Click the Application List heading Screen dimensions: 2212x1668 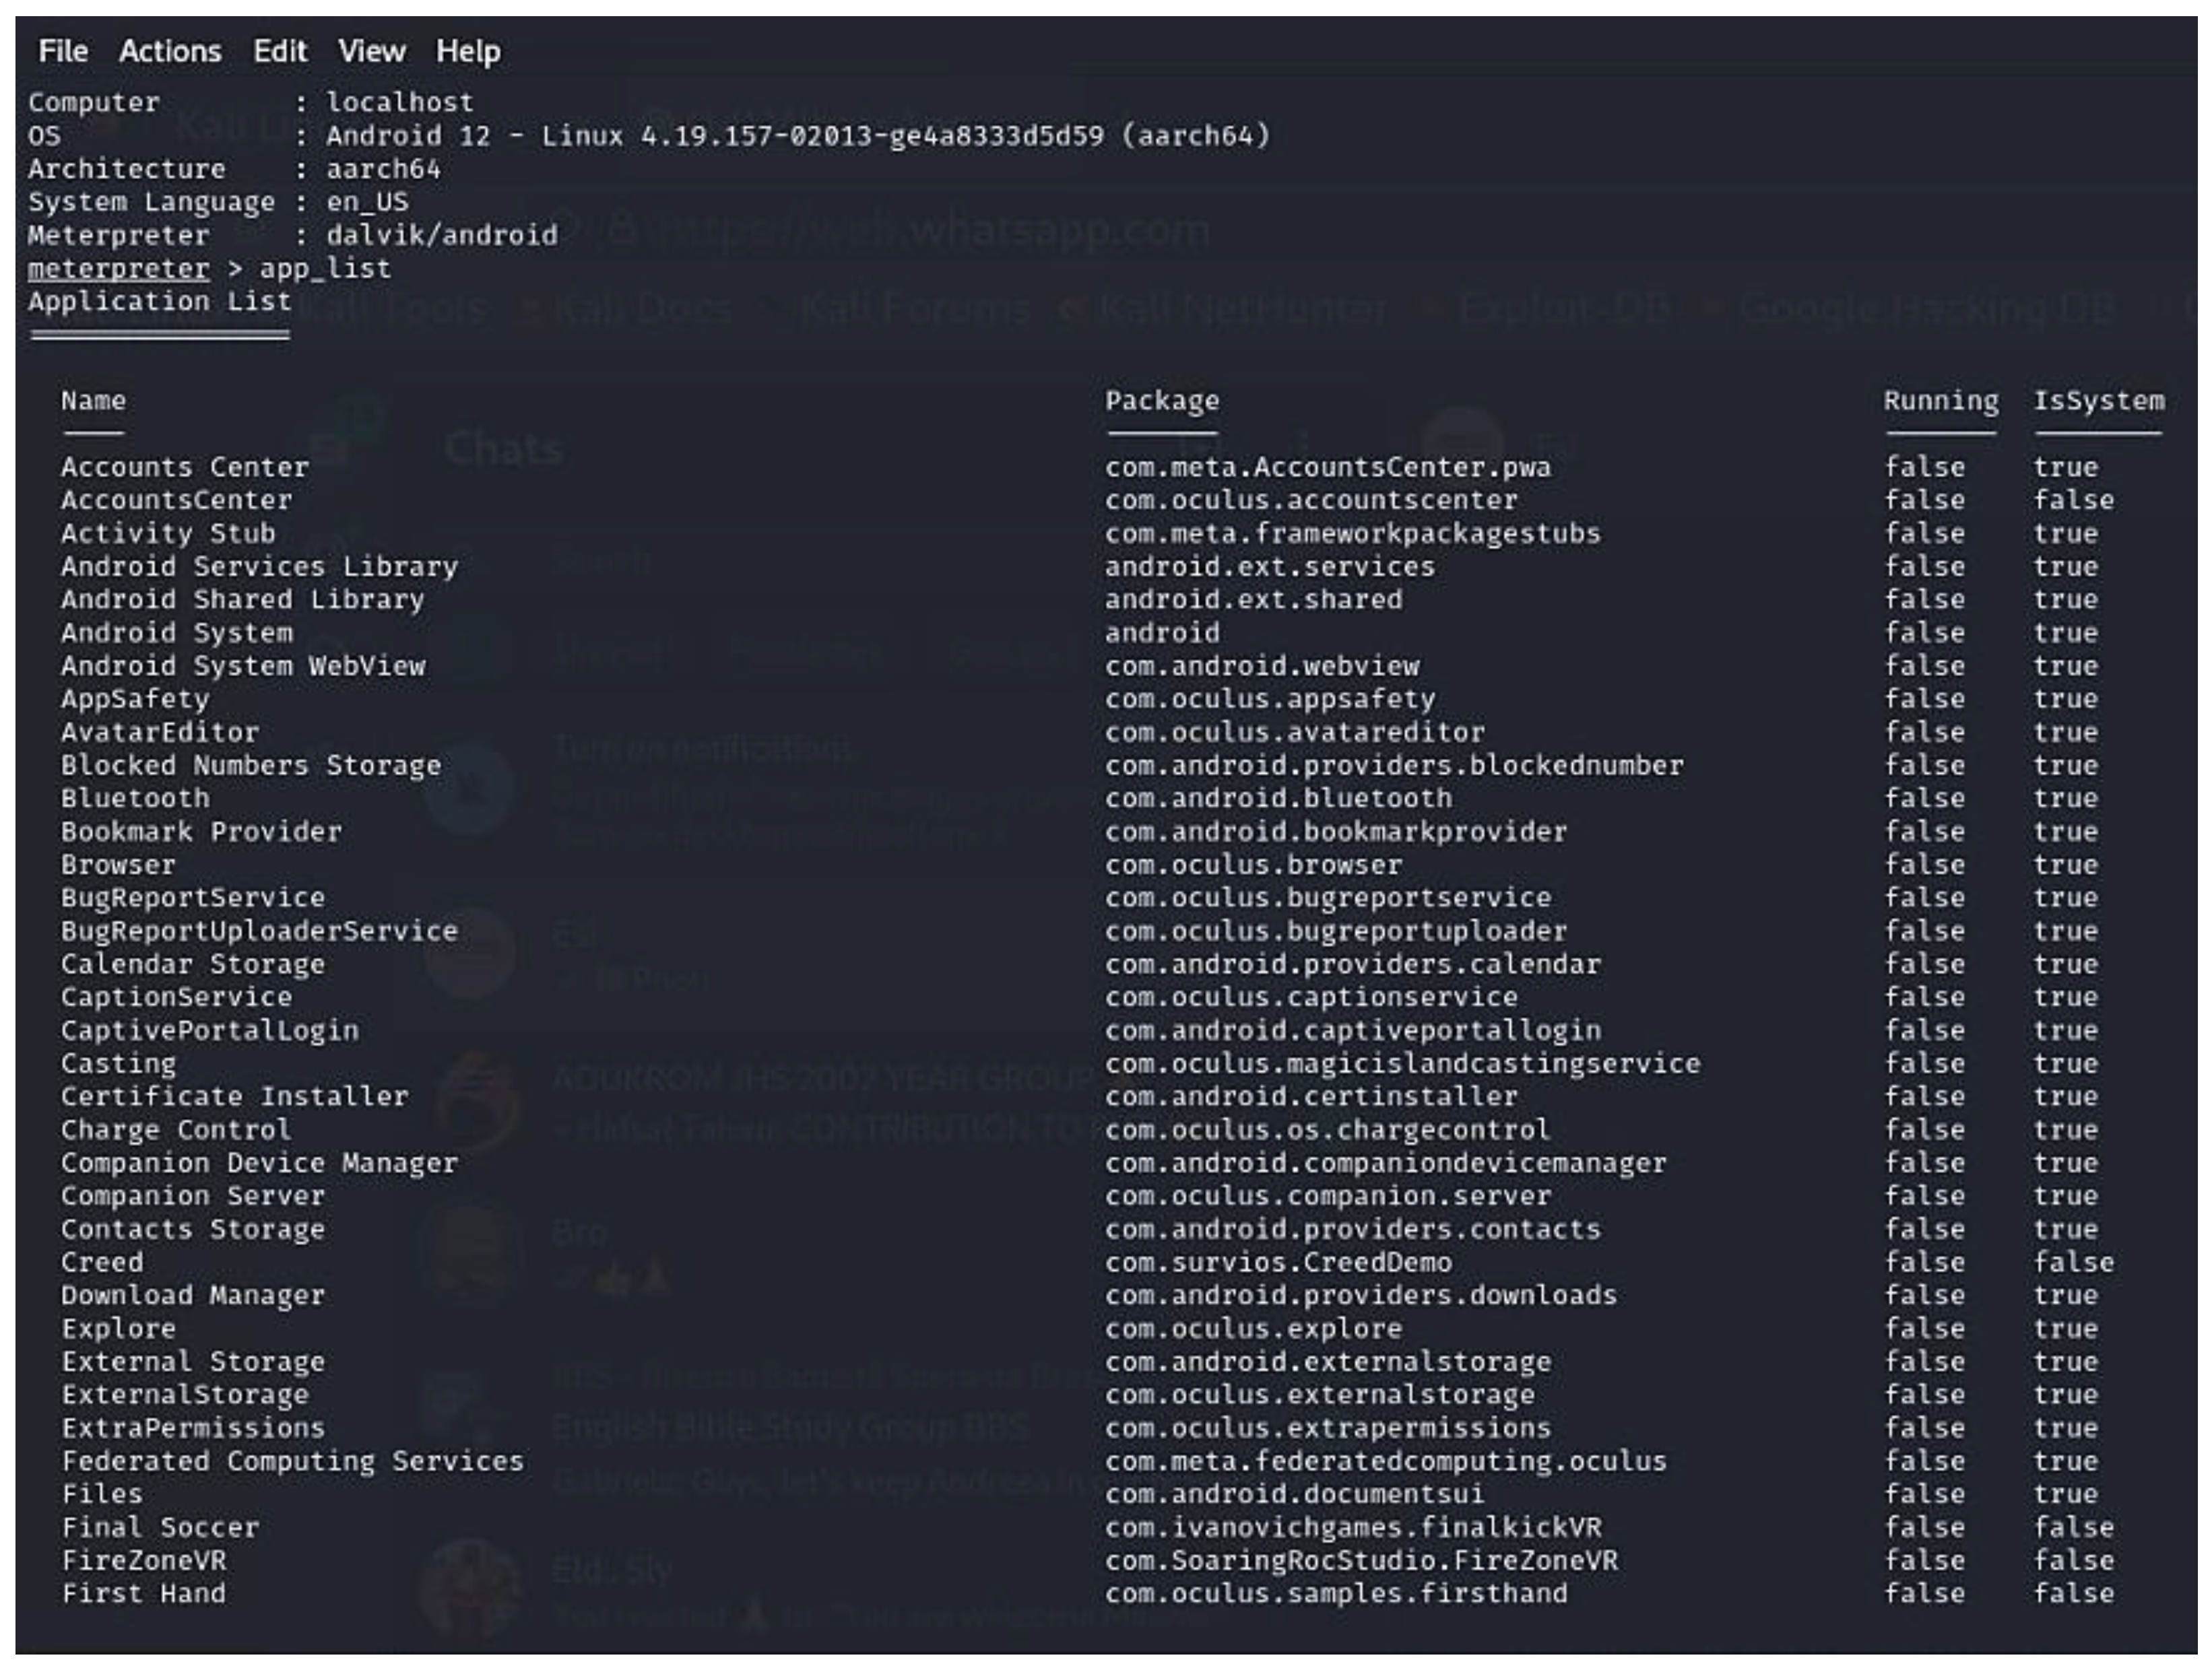(159, 302)
